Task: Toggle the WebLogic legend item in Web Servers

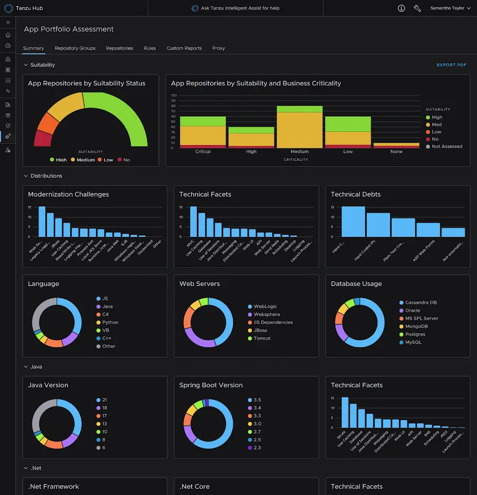Action: (265, 307)
